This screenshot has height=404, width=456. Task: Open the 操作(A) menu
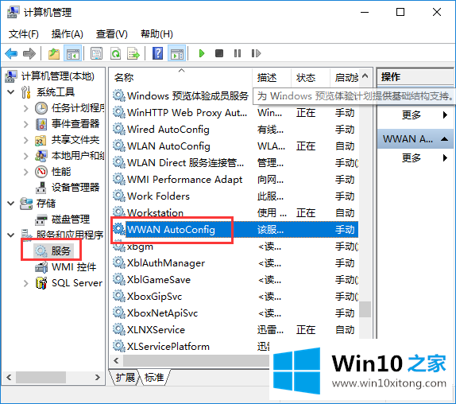point(68,34)
